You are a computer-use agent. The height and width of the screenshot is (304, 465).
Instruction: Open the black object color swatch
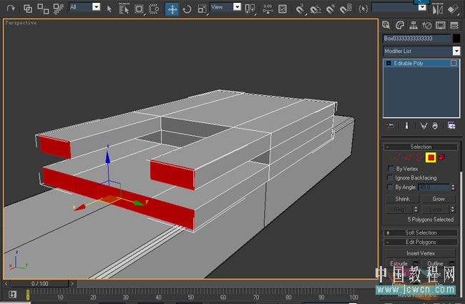pos(456,38)
